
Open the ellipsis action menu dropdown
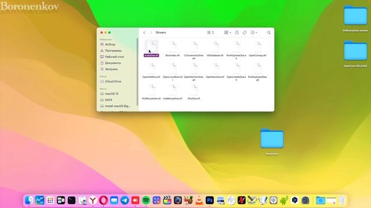coord(254,32)
